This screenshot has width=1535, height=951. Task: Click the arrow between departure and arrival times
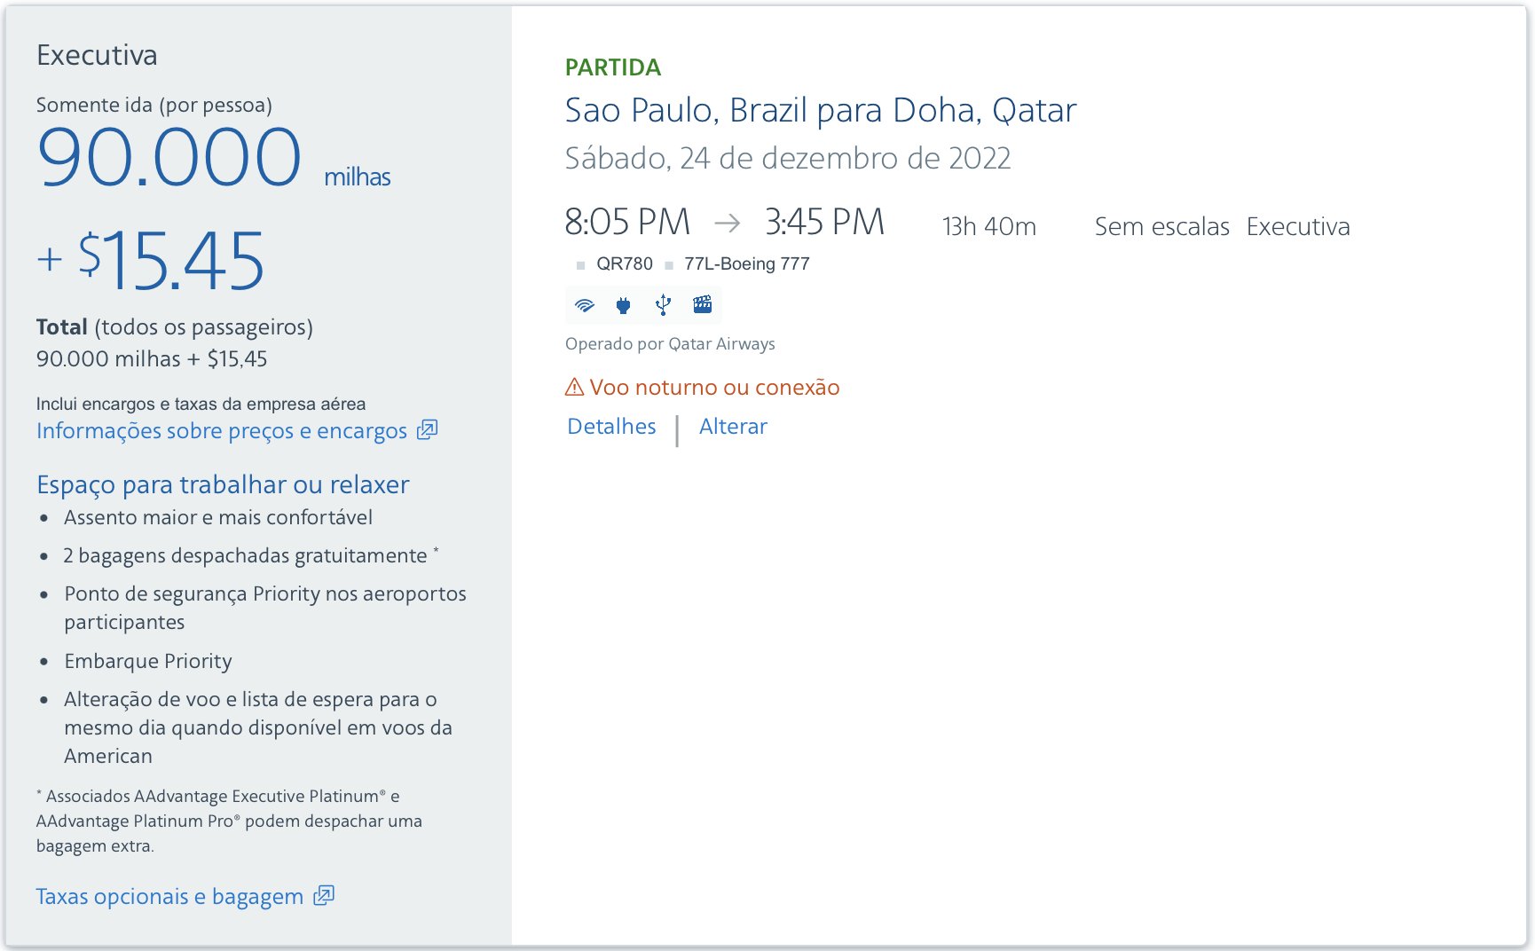point(728,223)
